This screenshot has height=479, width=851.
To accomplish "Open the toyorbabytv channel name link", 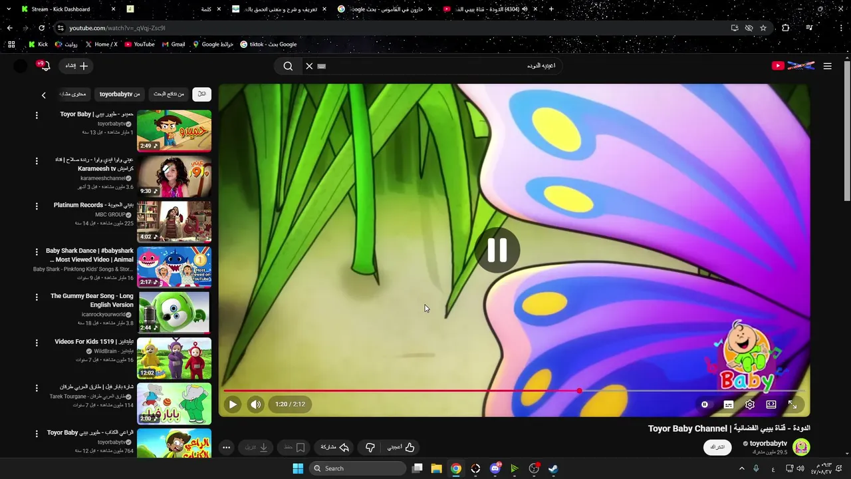I will click(x=768, y=443).
